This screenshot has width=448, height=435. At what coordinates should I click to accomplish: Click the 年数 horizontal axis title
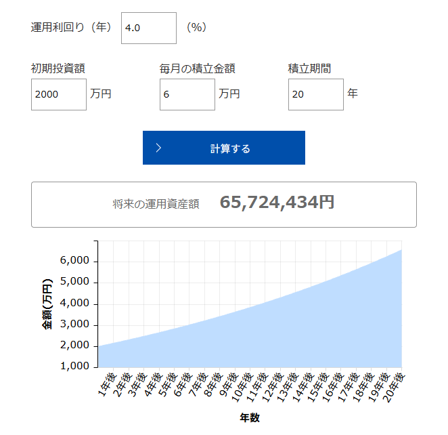250,417
